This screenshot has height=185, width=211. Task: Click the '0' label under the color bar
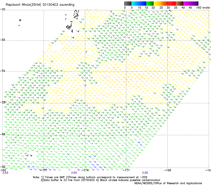(x=125, y=8)
